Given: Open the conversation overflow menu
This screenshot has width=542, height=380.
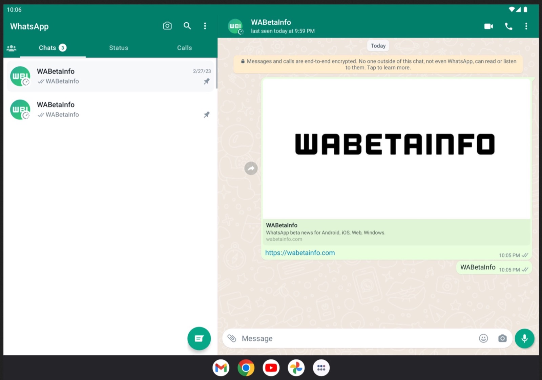Looking at the screenshot, I should tap(526, 26).
